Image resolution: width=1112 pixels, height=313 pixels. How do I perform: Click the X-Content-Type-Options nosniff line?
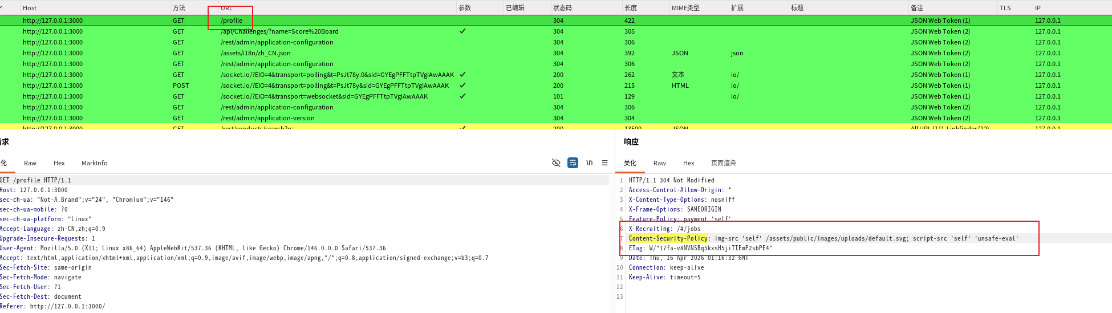(681, 200)
